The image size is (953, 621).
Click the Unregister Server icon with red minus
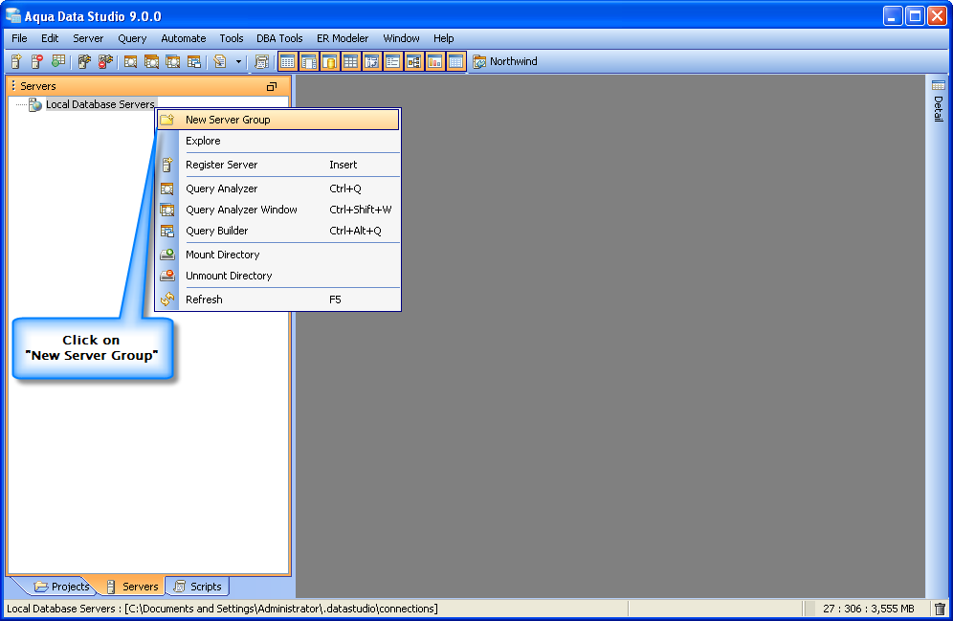[37, 61]
